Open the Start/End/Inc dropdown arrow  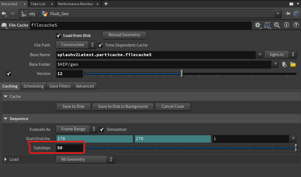pos(293,139)
